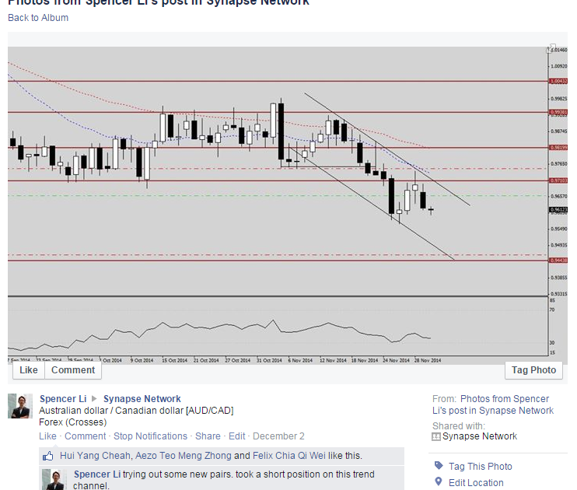
Task: Click the location pin icon beside Edit Location
Action: pyautogui.click(x=439, y=482)
